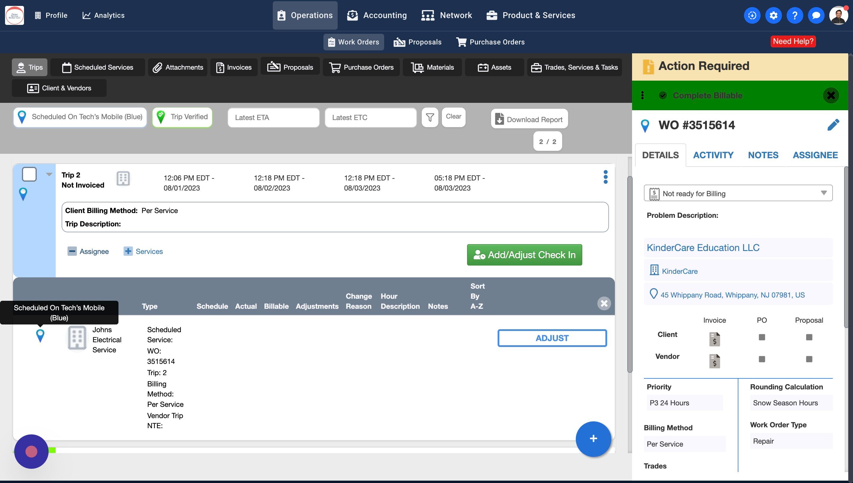Screen dimensions: 853x483
Task: Open Trip 2 three-dot options menu
Action: [605, 177]
